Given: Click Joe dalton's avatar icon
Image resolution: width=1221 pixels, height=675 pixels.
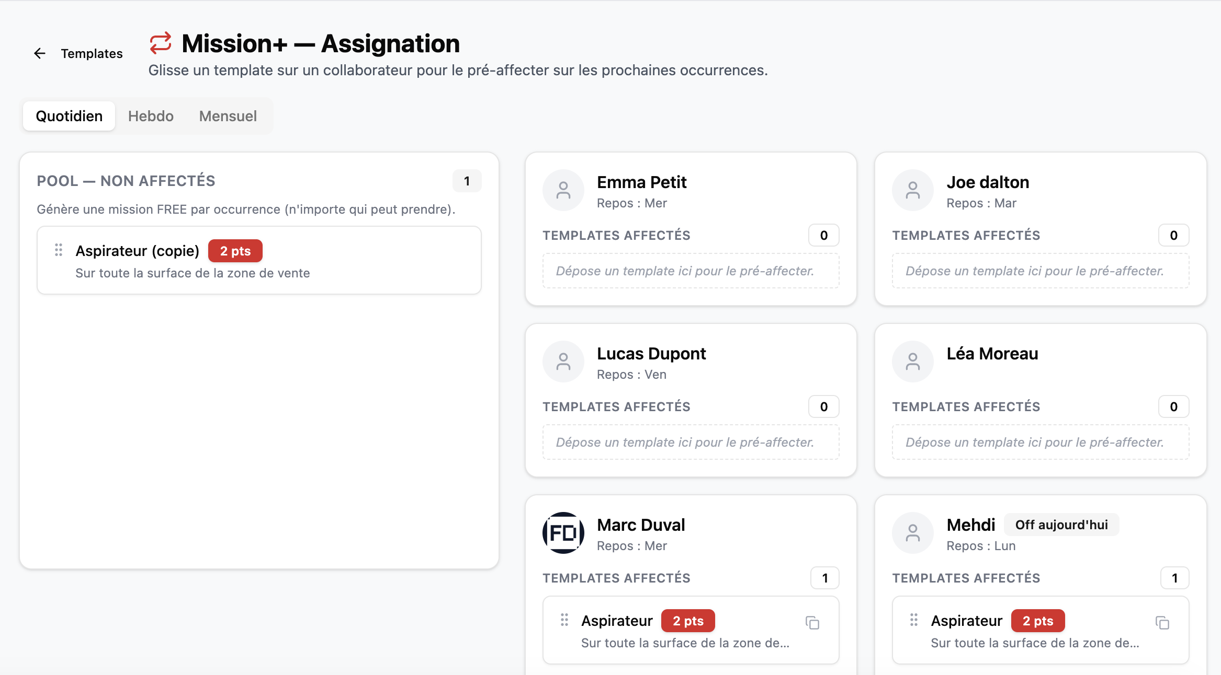Looking at the screenshot, I should tap(913, 190).
